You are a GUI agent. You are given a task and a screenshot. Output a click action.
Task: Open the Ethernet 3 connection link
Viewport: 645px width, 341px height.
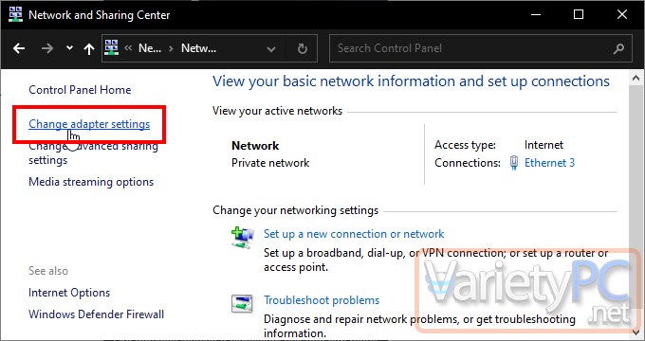pyautogui.click(x=549, y=163)
